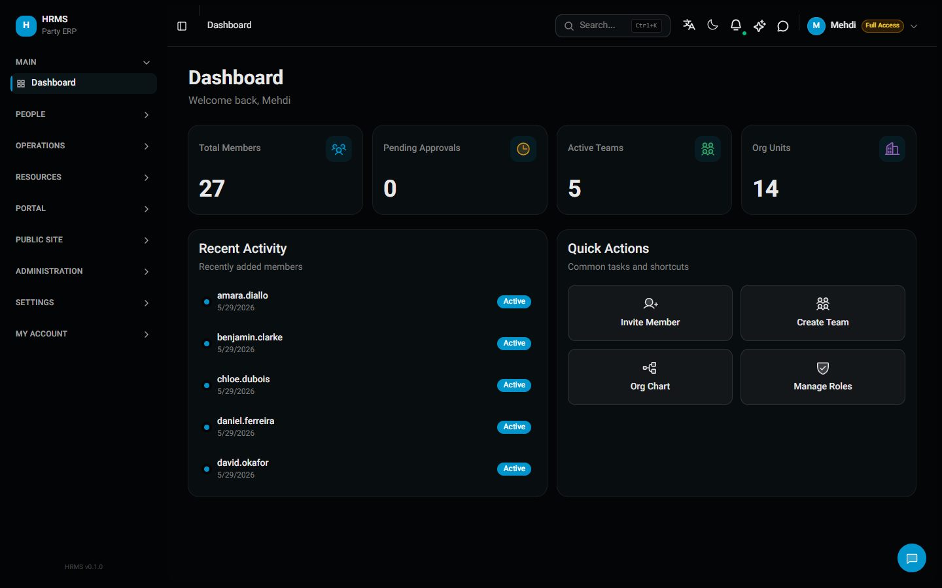Image resolution: width=942 pixels, height=588 pixels.
Task: Toggle the sidebar panel icon
Action: 182,25
